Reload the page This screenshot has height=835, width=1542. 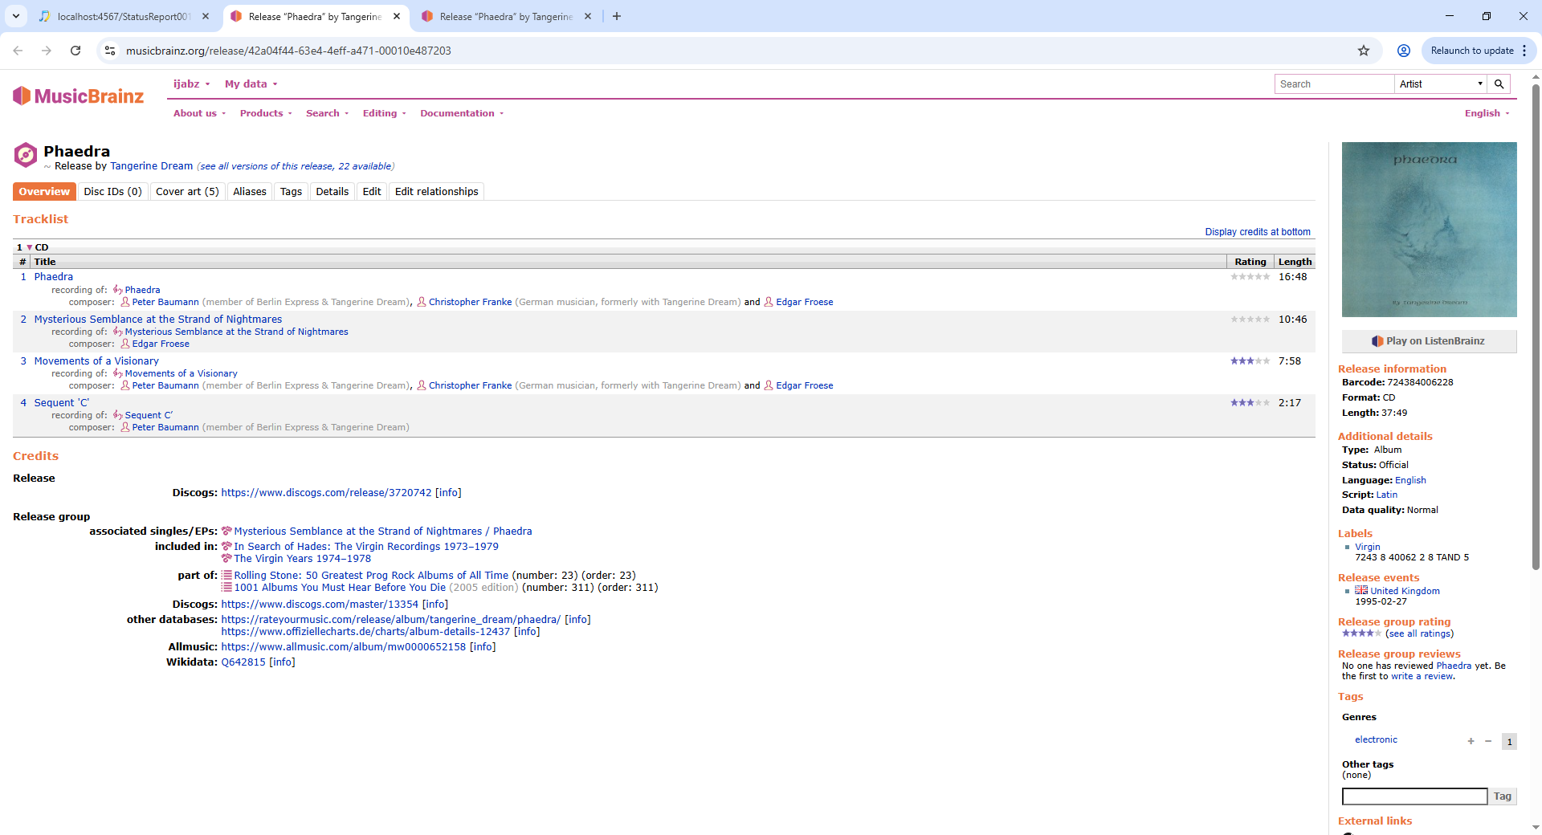[75, 51]
